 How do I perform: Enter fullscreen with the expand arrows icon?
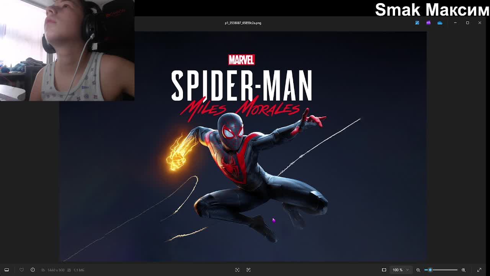[x=479, y=270]
